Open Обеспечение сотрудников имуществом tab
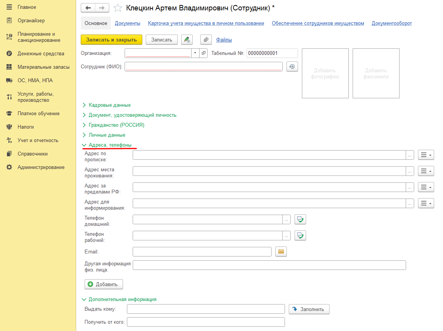 pos(318,23)
